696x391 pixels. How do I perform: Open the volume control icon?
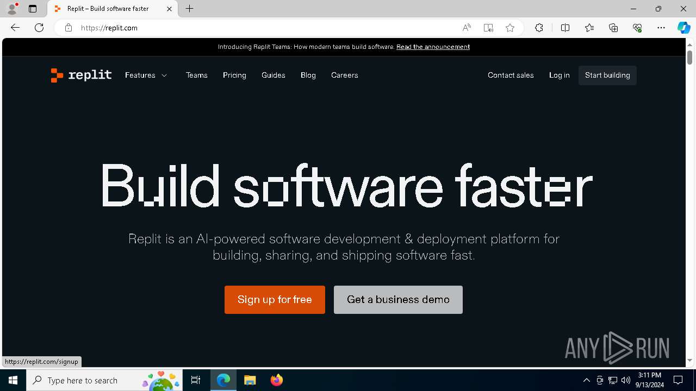click(626, 380)
